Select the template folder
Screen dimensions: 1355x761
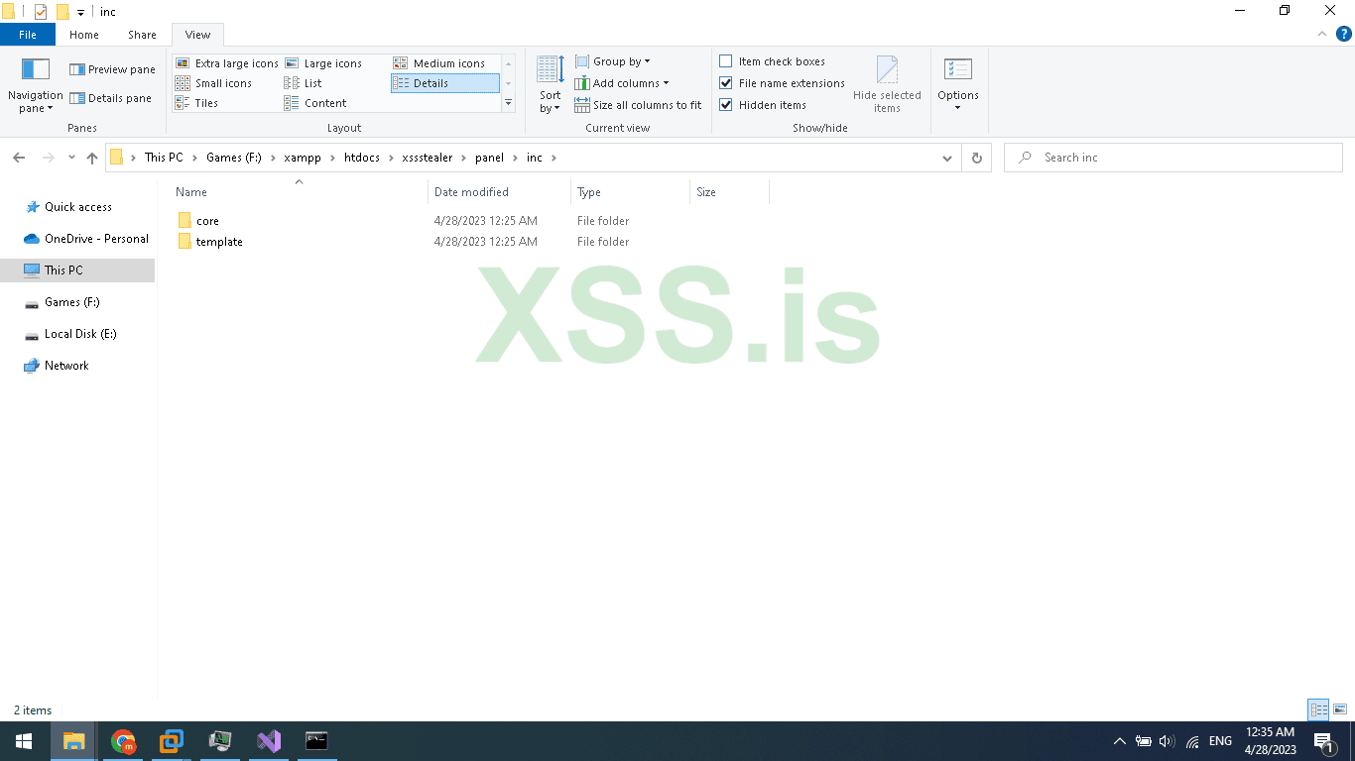(219, 242)
